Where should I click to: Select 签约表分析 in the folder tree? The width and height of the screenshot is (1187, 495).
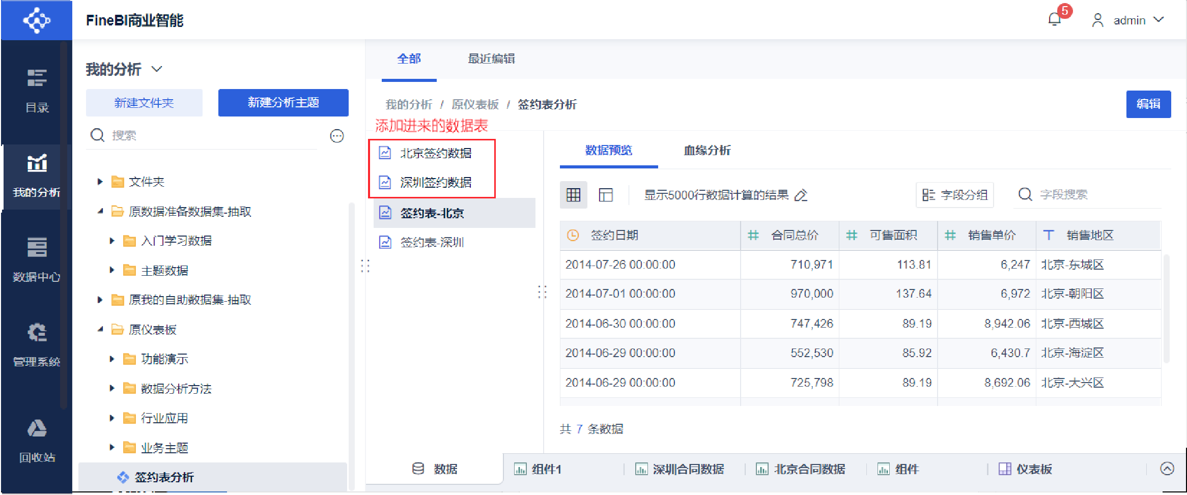point(213,477)
